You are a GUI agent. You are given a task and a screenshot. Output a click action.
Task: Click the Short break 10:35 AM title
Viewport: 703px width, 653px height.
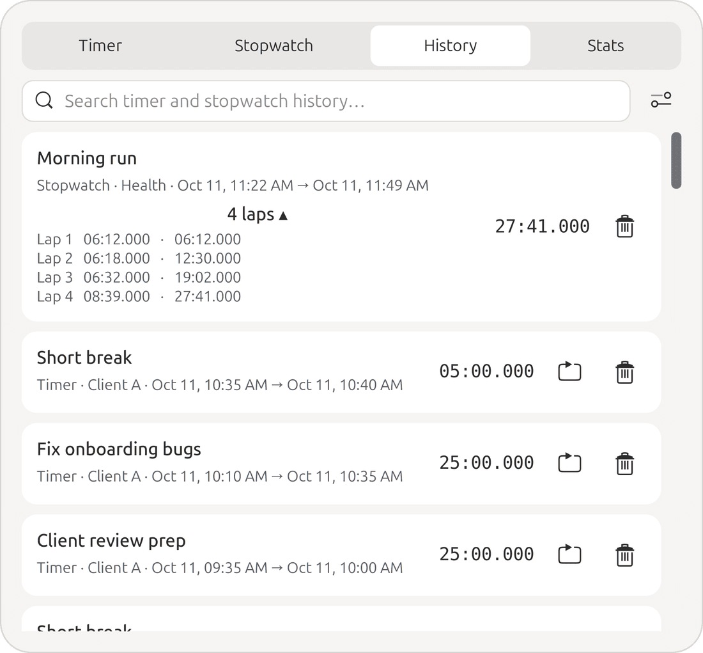[x=84, y=358]
